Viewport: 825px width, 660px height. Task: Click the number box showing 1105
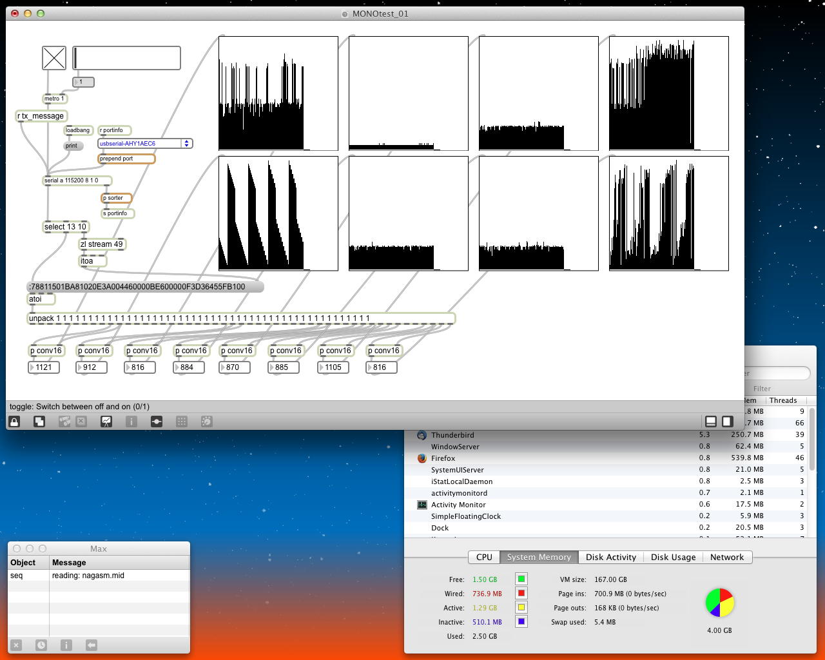[333, 367]
